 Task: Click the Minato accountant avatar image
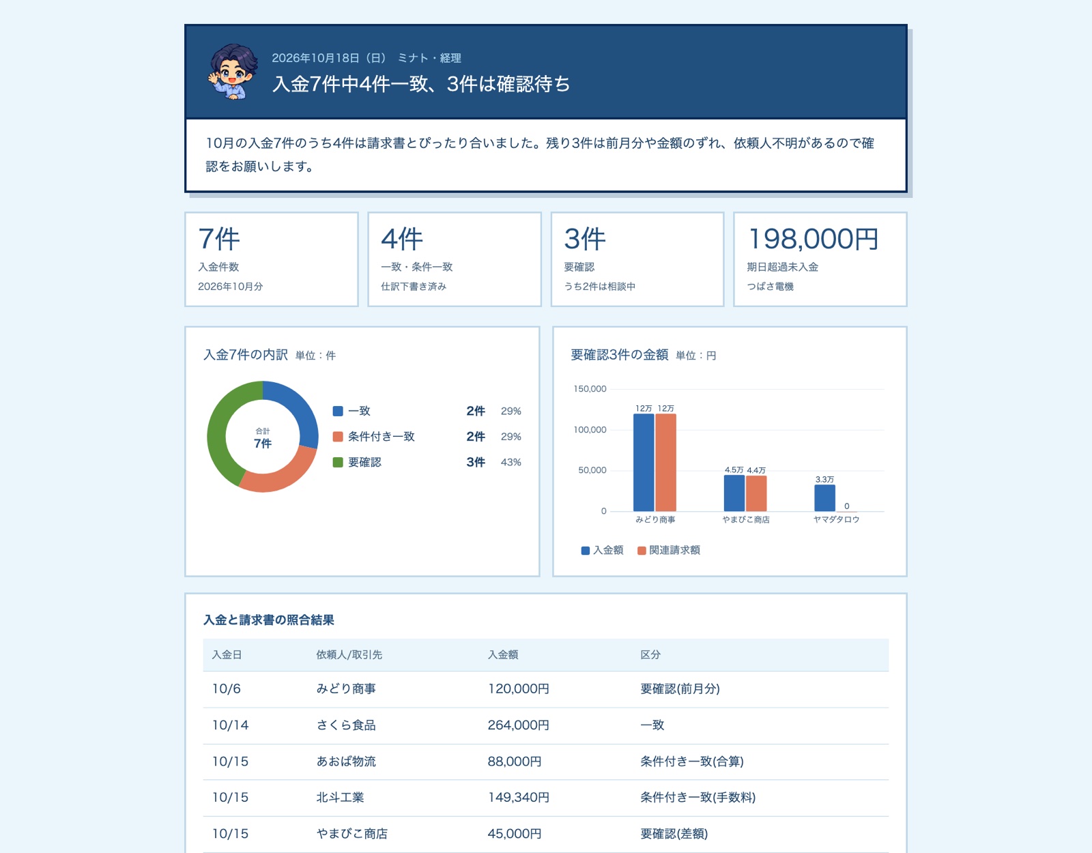tap(233, 72)
